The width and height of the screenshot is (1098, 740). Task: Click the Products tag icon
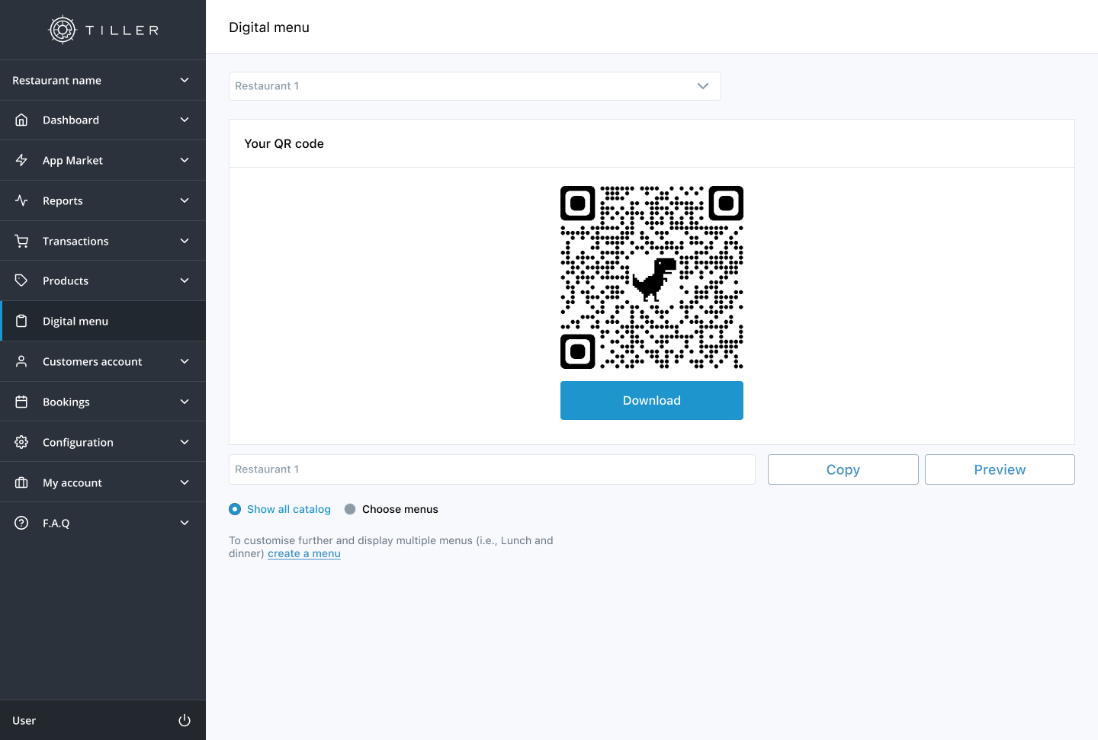[x=21, y=280]
